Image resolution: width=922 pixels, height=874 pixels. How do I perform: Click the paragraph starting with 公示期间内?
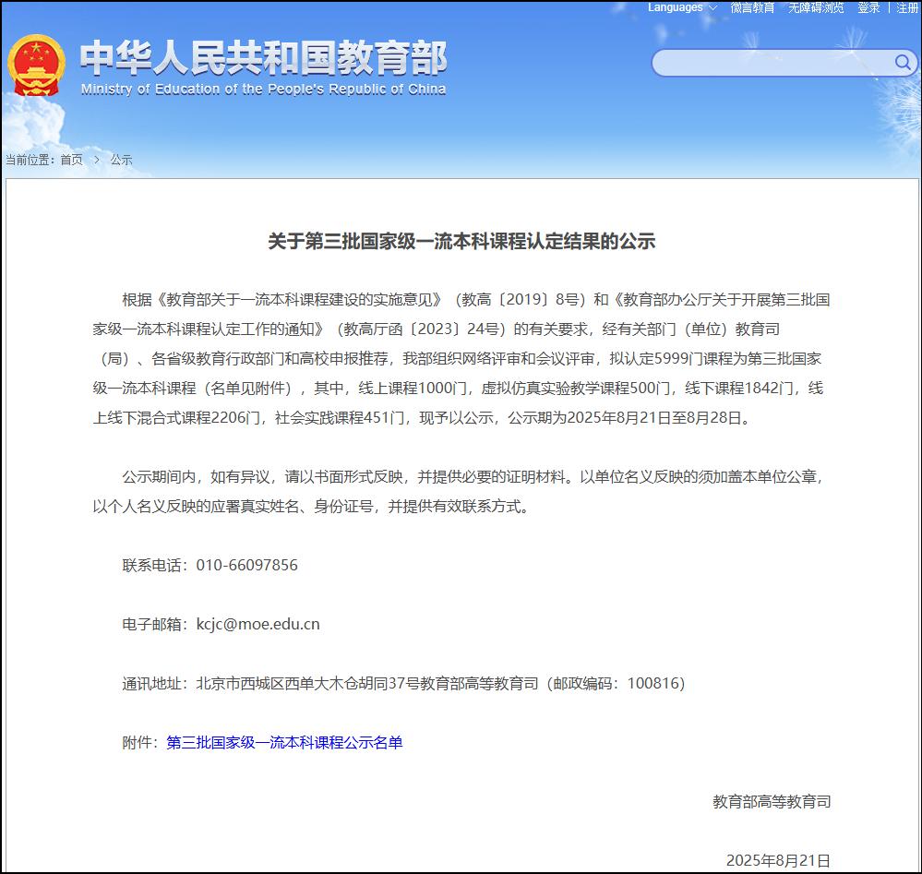(x=461, y=492)
